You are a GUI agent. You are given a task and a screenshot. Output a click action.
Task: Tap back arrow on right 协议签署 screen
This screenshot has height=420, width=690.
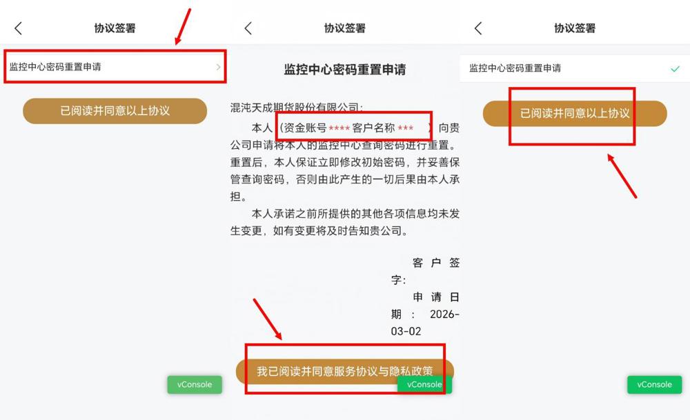(x=478, y=28)
